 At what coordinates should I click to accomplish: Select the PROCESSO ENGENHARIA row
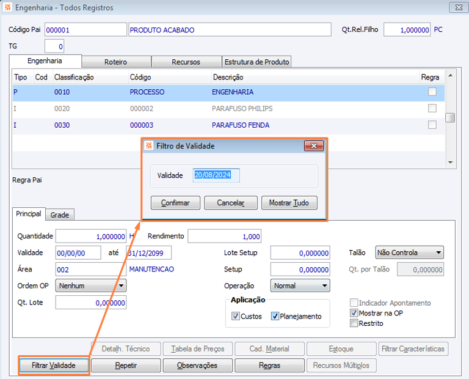228,92
